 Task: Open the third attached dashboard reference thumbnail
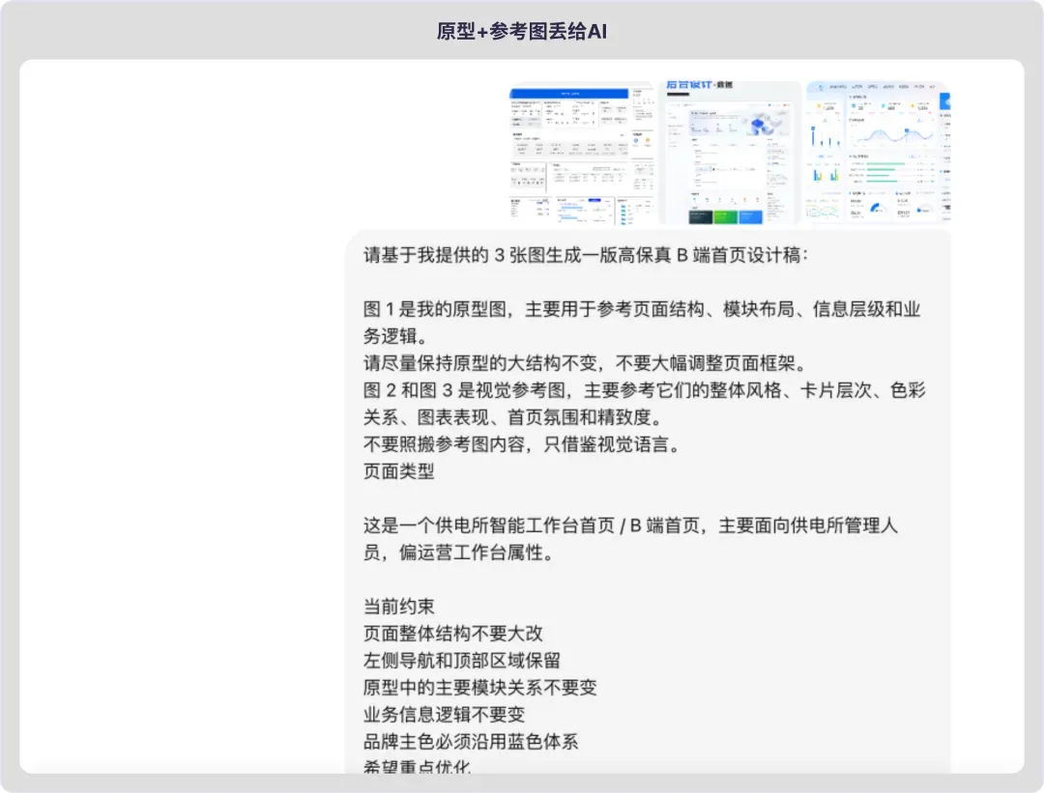coord(878,153)
